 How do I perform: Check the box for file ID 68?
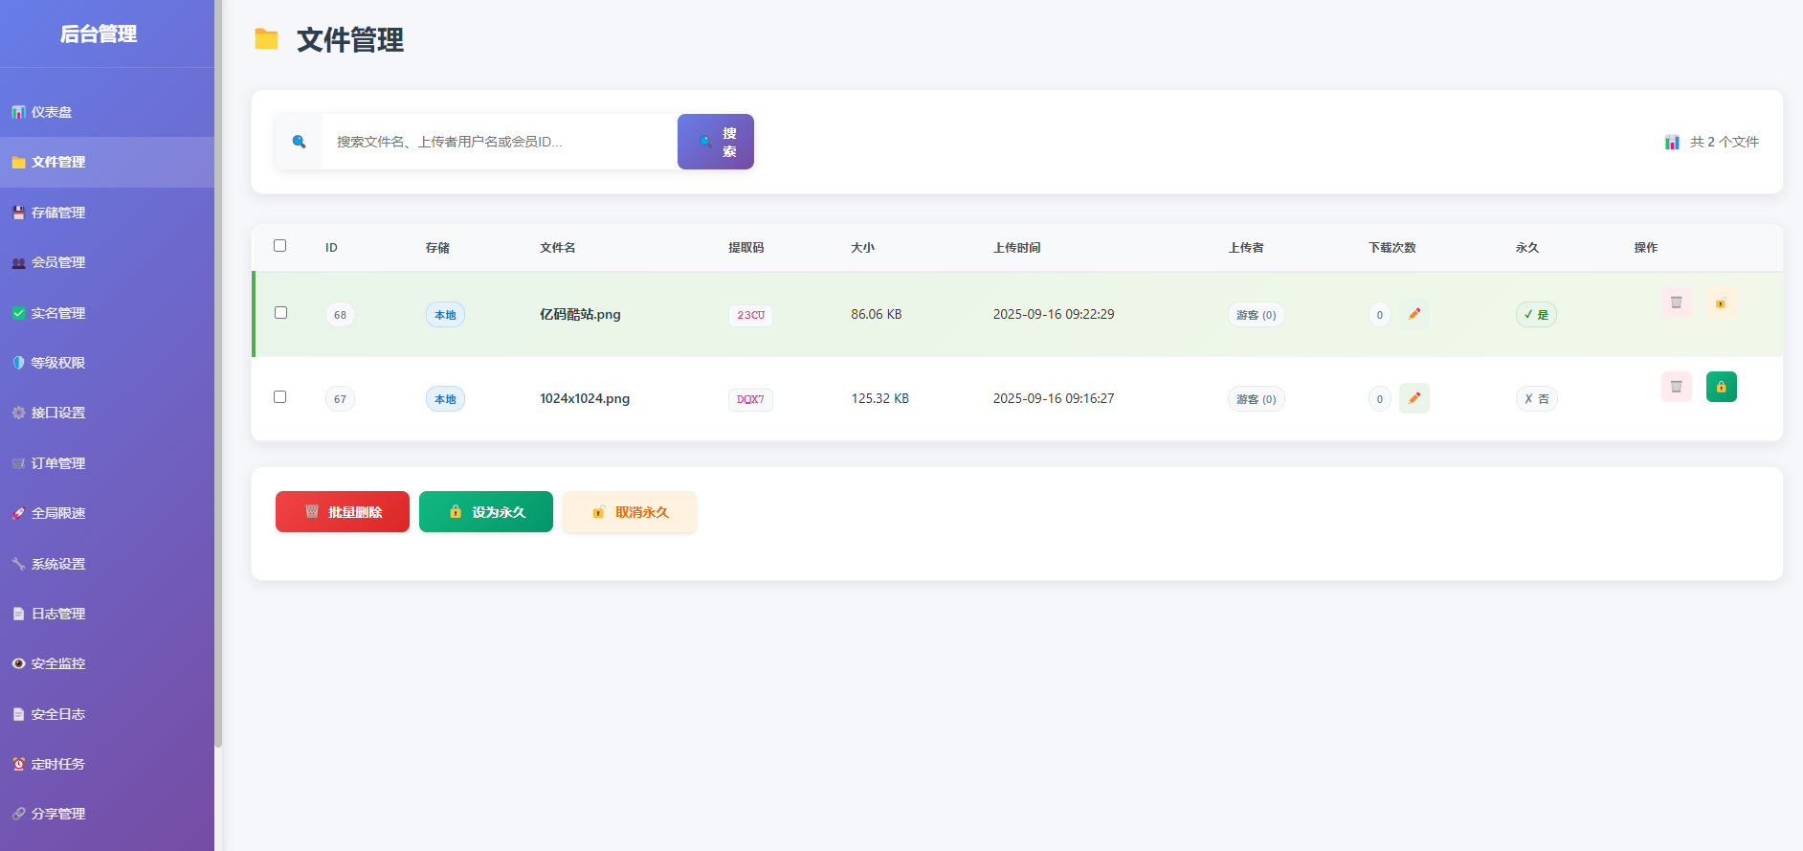tap(280, 313)
